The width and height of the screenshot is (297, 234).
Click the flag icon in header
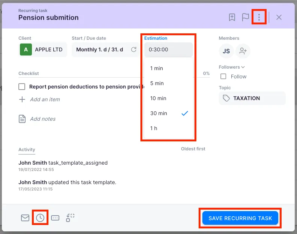(x=245, y=17)
